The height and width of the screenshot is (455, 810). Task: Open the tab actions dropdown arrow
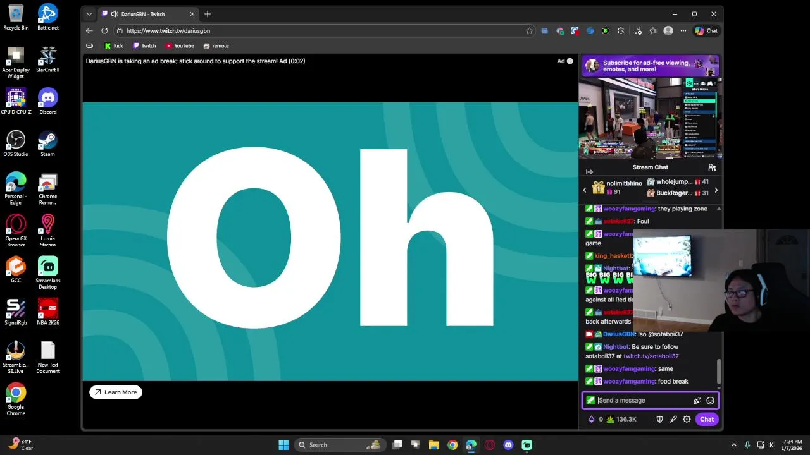coord(89,14)
